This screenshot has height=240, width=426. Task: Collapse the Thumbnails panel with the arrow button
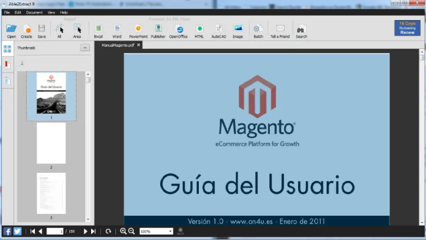tap(85, 48)
